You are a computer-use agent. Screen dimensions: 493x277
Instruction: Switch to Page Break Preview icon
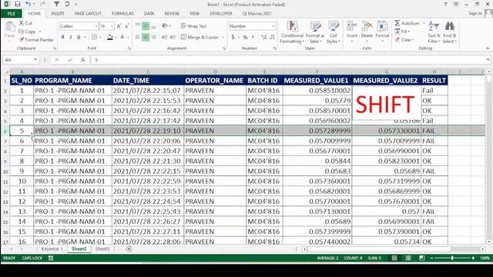click(421, 258)
